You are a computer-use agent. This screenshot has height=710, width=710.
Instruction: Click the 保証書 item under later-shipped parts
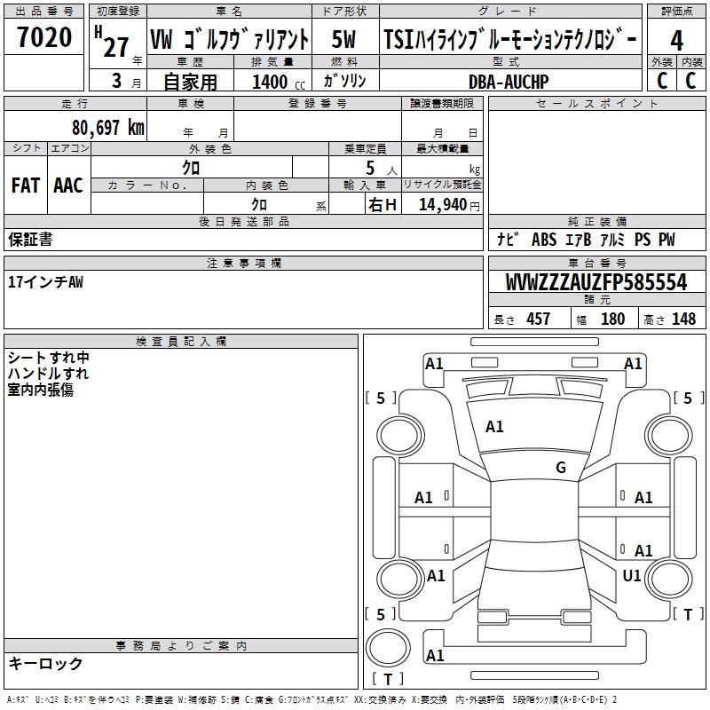pyautogui.click(x=30, y=240)
